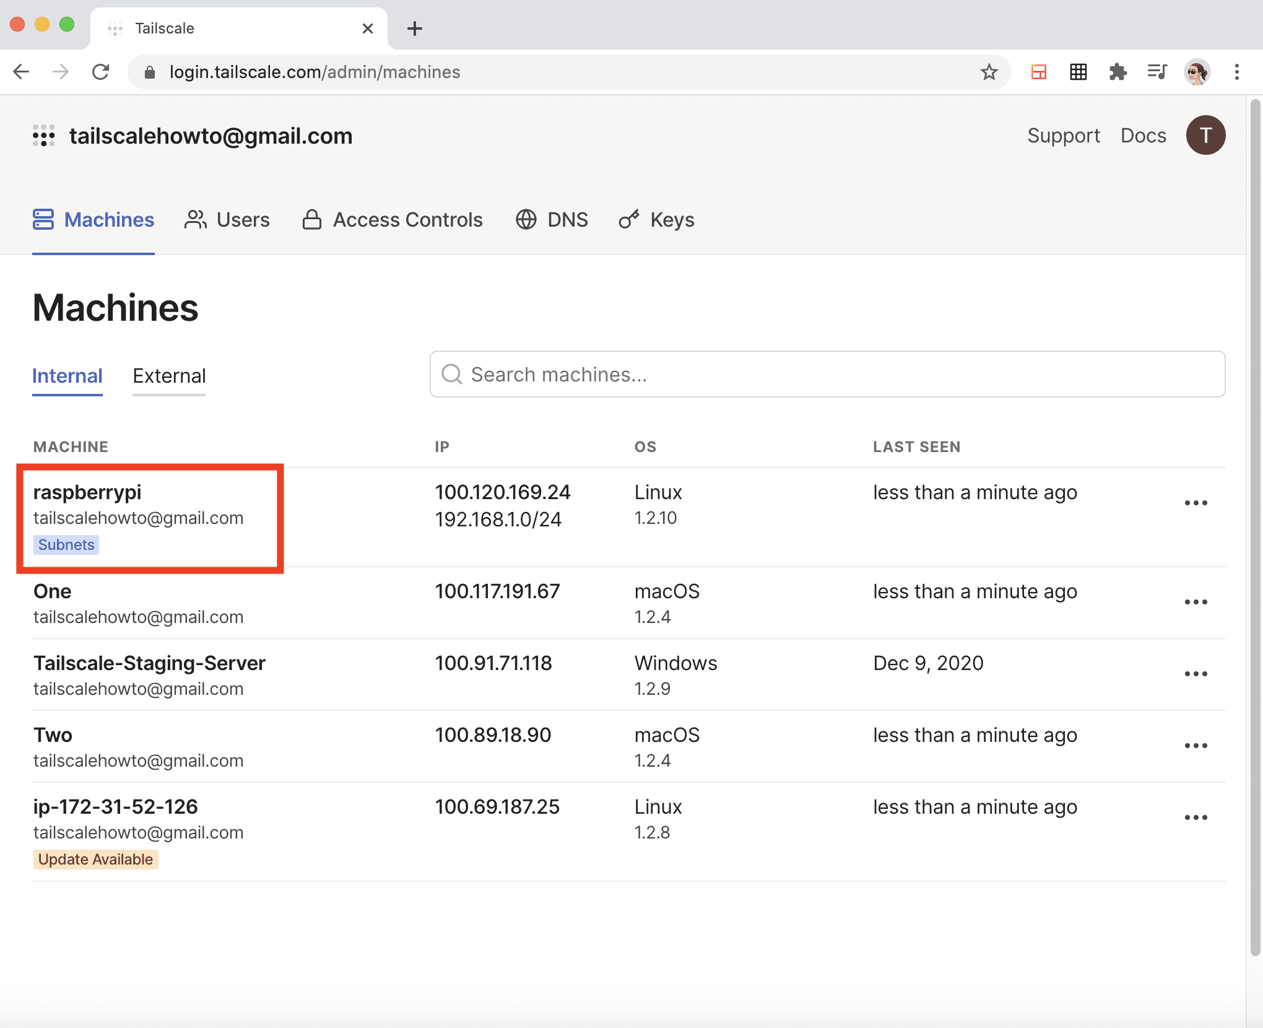
Task: Click IP address 100.69.187.25
Action: click(x=497, y=807)
